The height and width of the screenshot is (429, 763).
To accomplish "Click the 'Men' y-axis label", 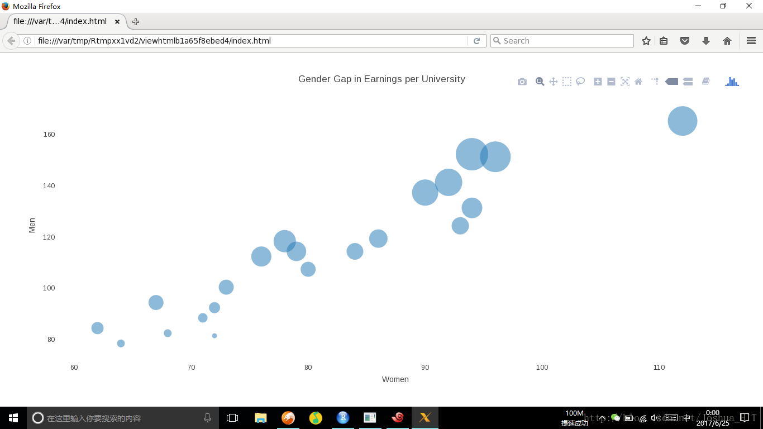I will [32, 226].
